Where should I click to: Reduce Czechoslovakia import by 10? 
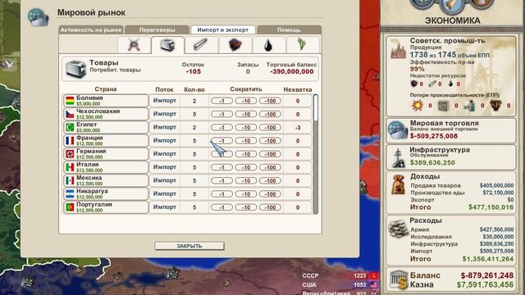[x=246, y=114]
